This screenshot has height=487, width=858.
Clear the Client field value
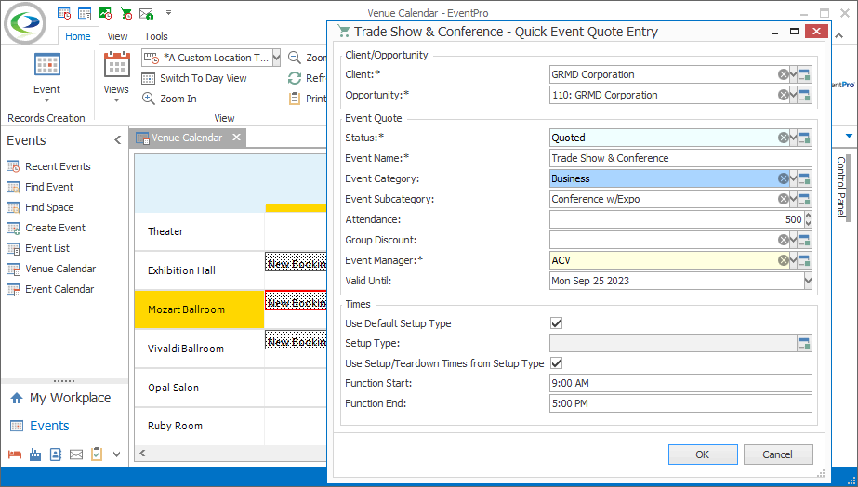click(x=784, y=74)
